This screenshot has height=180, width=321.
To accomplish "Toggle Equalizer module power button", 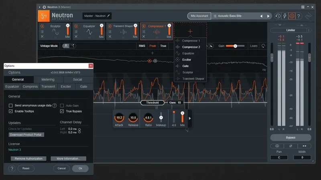I will coord(76,26).
